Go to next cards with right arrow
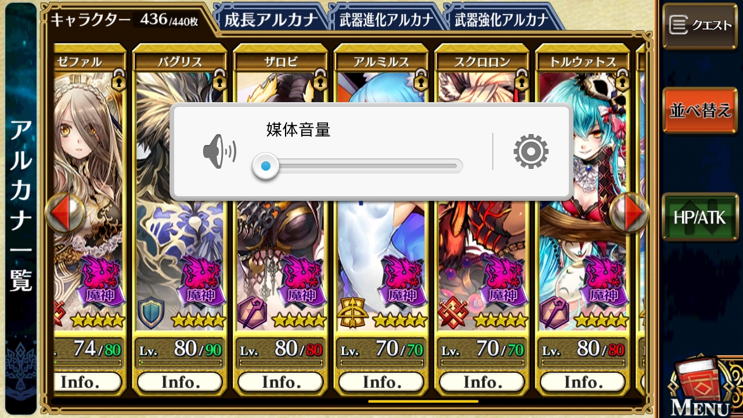Image resolution: width=743 pixels, height=418 pixels. point(629,213)
